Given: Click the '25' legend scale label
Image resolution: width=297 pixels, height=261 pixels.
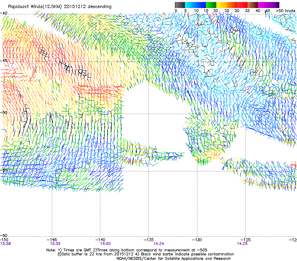Looking at the screenshot, I should coord(227,10).
